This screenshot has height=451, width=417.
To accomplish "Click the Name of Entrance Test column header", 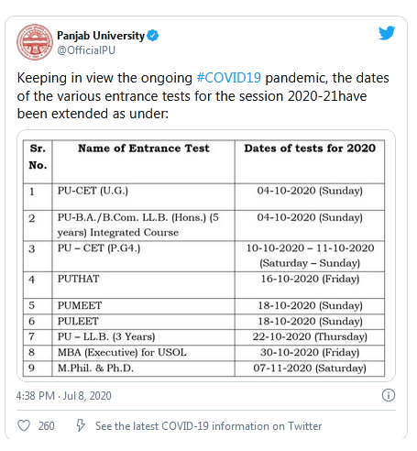I will [x=144, y=148].
